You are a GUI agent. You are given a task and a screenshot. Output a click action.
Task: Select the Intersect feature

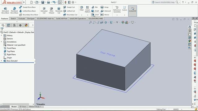pos(106,11)
